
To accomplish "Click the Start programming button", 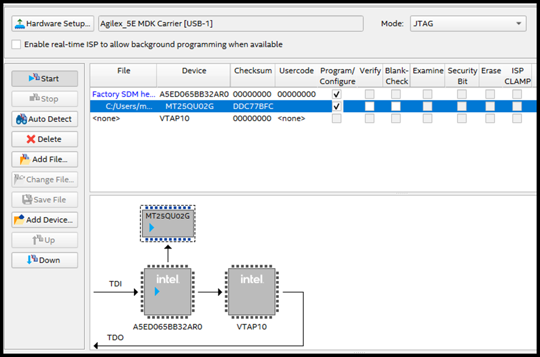I will click(x=45, y=78).
